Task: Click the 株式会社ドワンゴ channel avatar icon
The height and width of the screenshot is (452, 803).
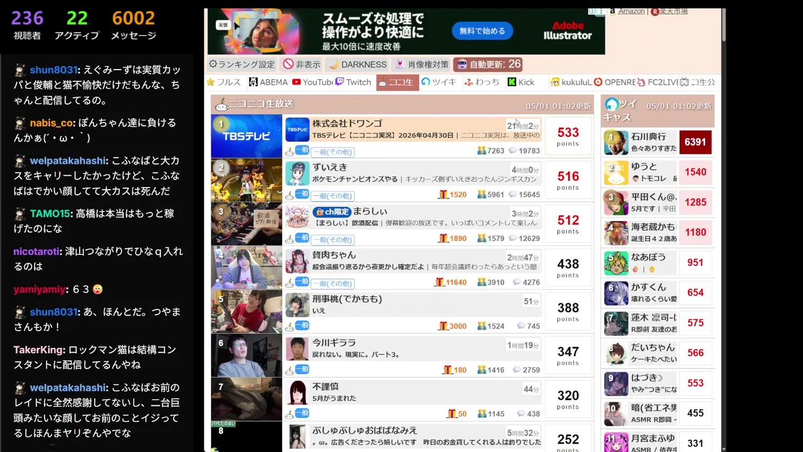Action: point(297,129)
